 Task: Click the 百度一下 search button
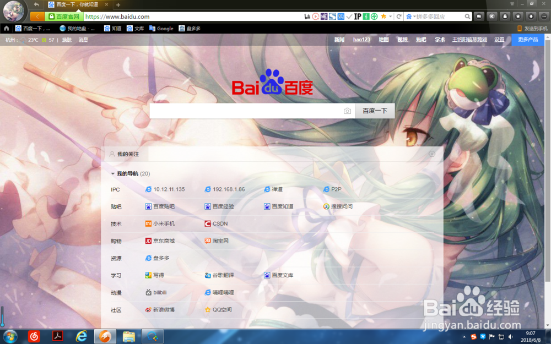(375, 111)
